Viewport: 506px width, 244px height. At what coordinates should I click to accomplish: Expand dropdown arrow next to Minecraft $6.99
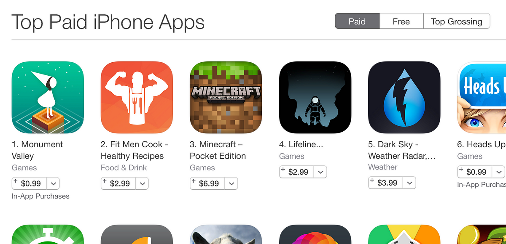pyautogui.click(x=231, y=184)
